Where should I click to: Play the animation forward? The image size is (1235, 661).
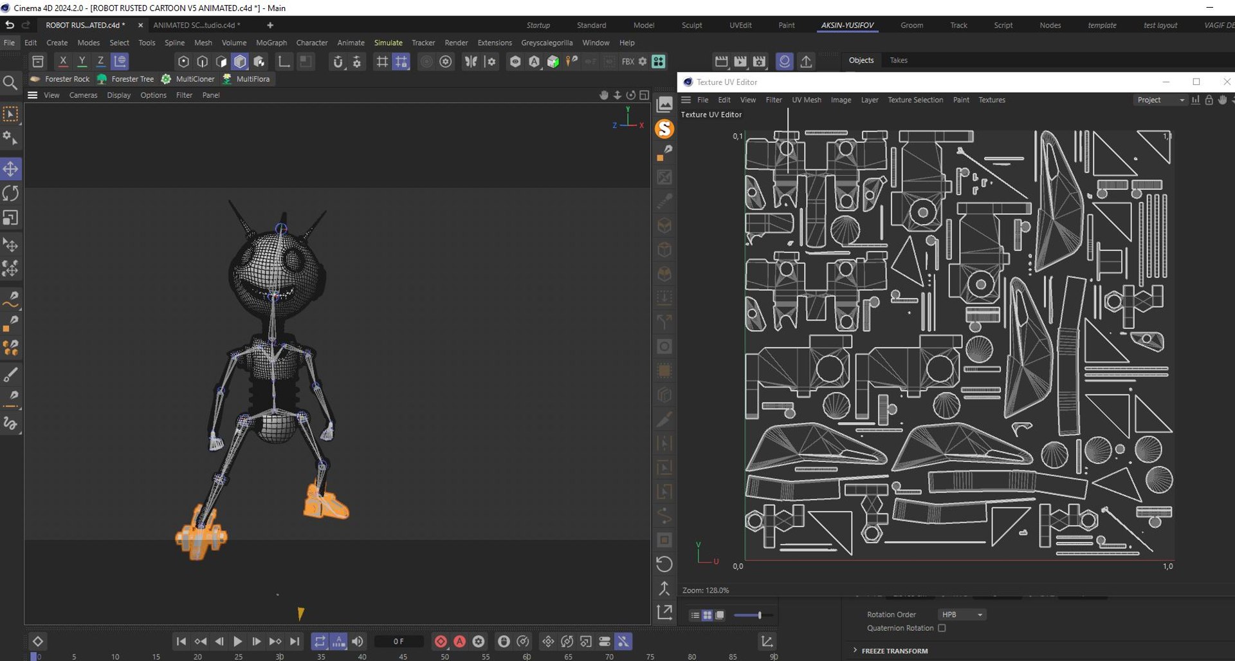237,642
